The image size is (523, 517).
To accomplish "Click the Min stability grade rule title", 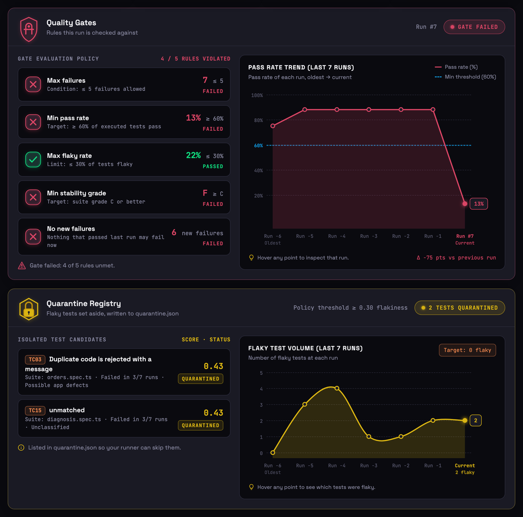I will coord(77,193).
